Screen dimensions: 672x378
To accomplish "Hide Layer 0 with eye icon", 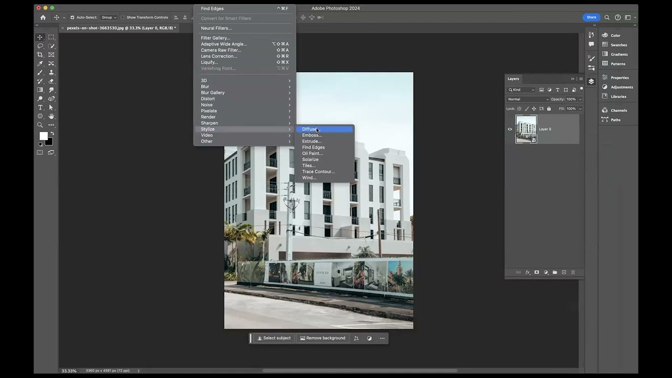I will click(510, 129).
